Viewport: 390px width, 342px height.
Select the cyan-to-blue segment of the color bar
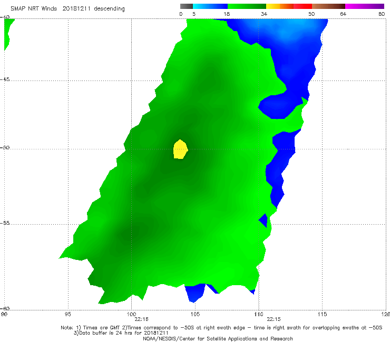pyautogui.click(x=210, y=6)
